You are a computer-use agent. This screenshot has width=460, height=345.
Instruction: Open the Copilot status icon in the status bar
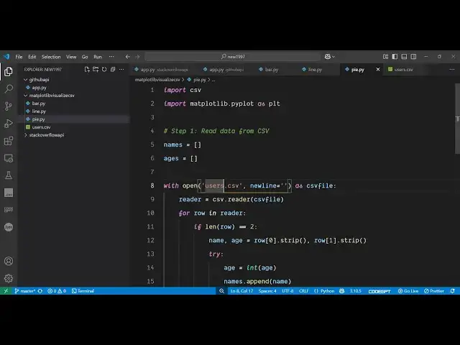pyautogui.click(x=342, y=291)
